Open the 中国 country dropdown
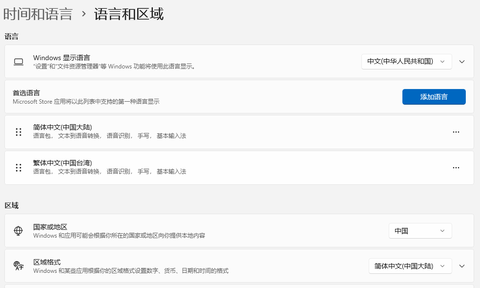 (420, 231)
